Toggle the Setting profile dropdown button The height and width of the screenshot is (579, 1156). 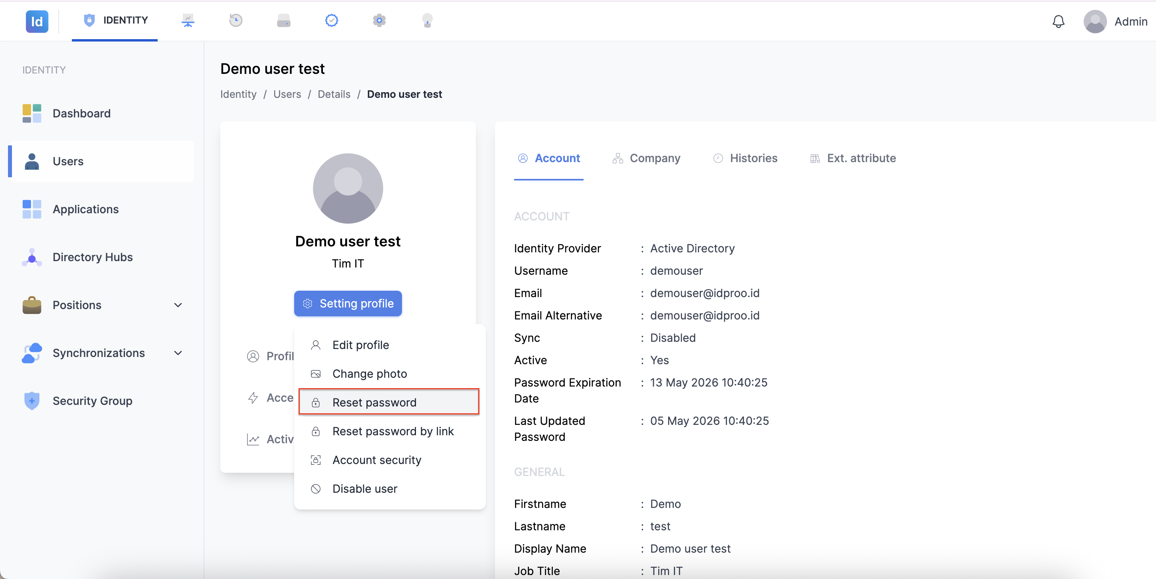(348, 304)
